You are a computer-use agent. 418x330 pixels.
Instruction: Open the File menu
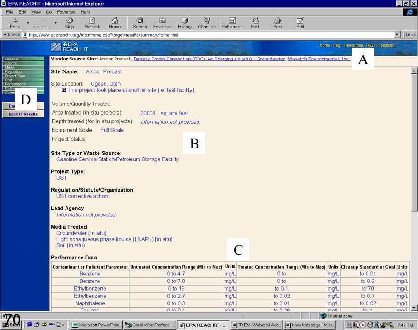[x=9, y=12]
